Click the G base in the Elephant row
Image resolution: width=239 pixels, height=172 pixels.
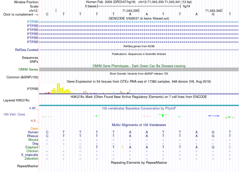click(x=213, y=147)
